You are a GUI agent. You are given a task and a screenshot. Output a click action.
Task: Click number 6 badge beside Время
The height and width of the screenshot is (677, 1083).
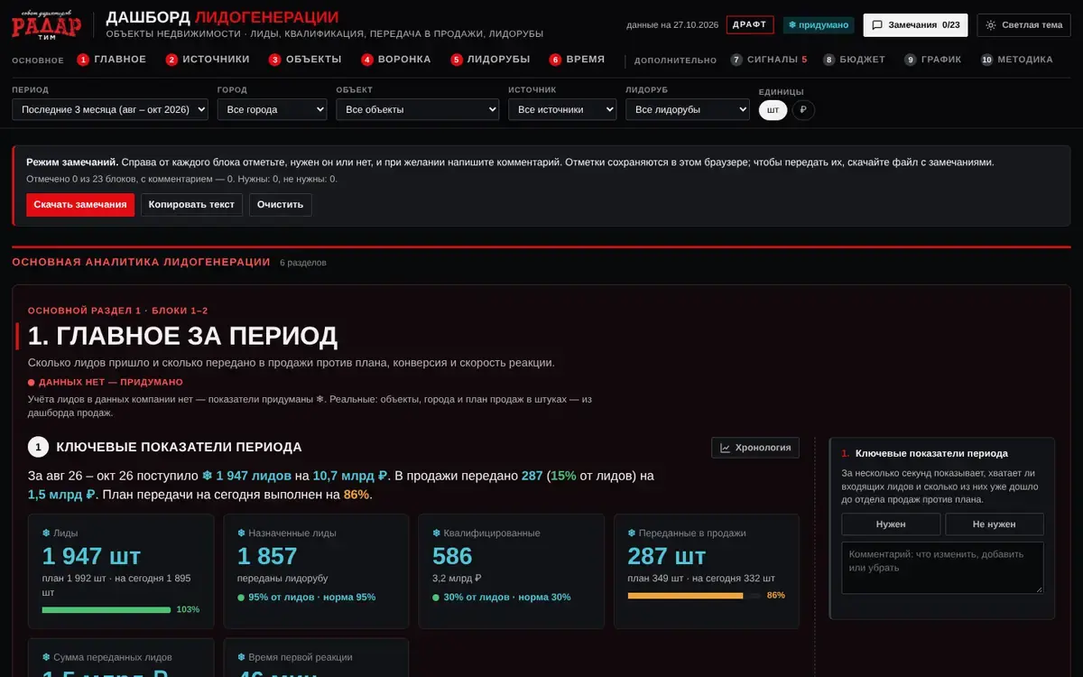pyautogui.click(x=556, y=60)
